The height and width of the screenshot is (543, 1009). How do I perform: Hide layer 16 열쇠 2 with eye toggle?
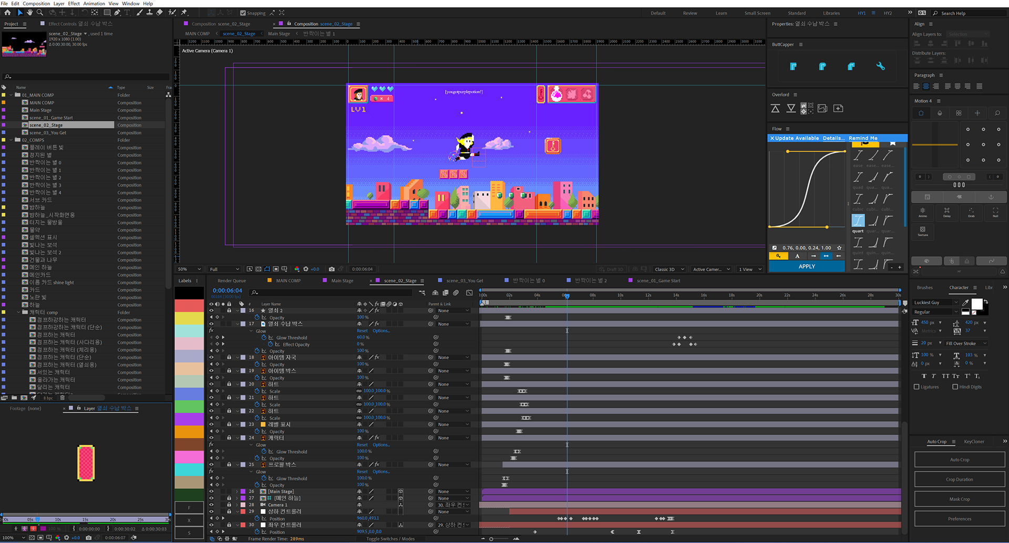click(211, 310)
